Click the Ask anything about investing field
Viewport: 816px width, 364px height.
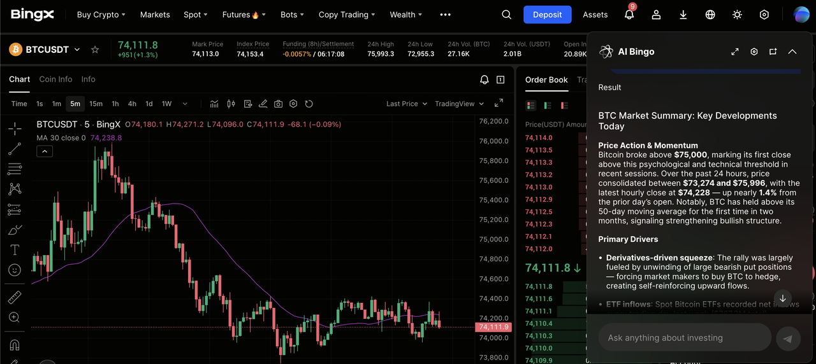(x=684, y=338)
